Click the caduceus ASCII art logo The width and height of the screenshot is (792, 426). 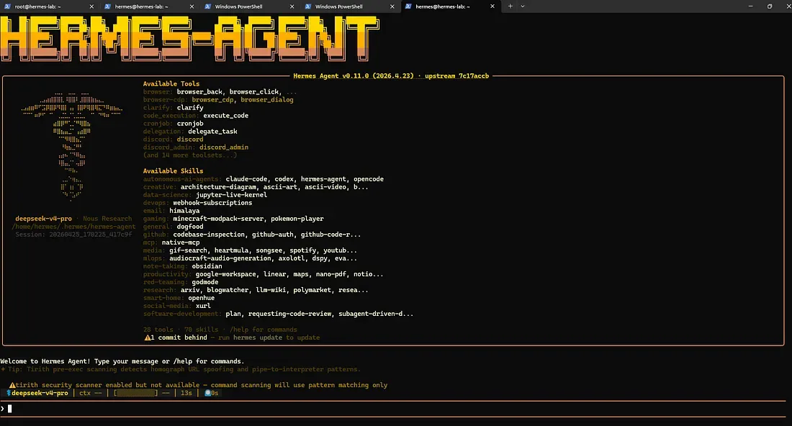[x=72, y=146]
